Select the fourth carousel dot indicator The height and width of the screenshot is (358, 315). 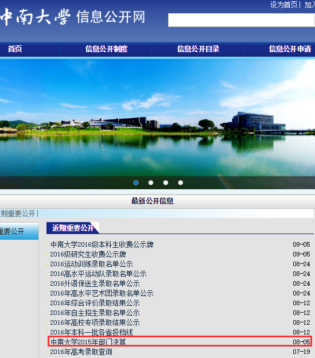click(181, 182)
